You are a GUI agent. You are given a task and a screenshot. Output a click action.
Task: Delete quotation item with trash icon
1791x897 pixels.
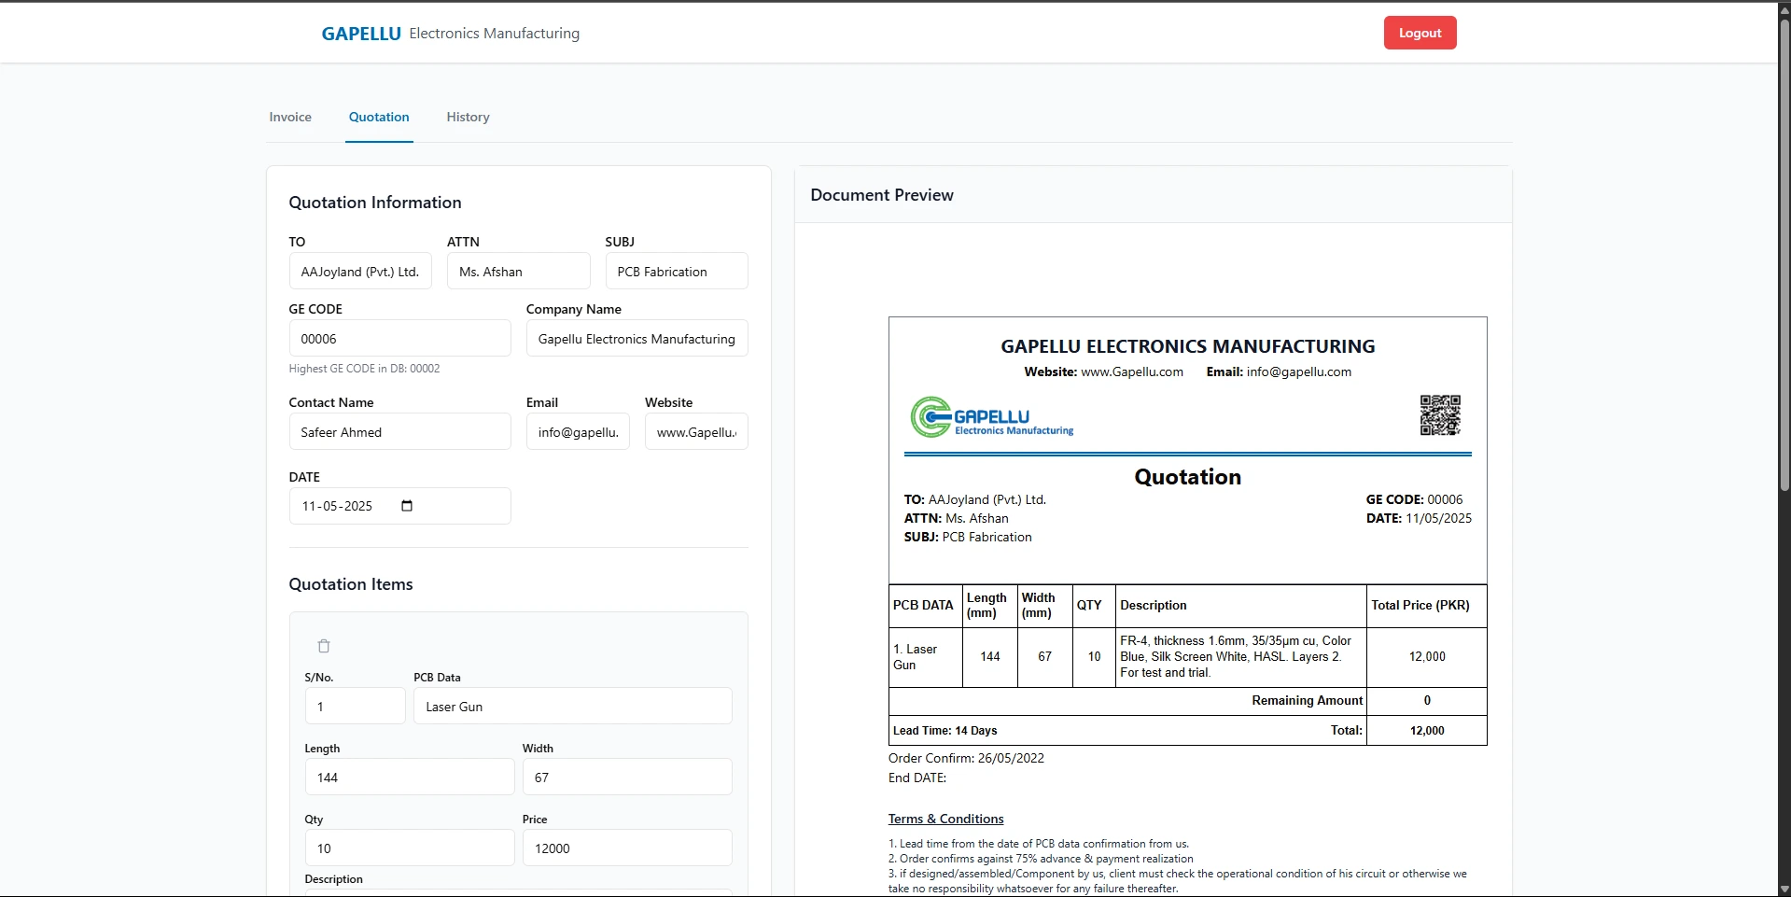coord(324,646)
